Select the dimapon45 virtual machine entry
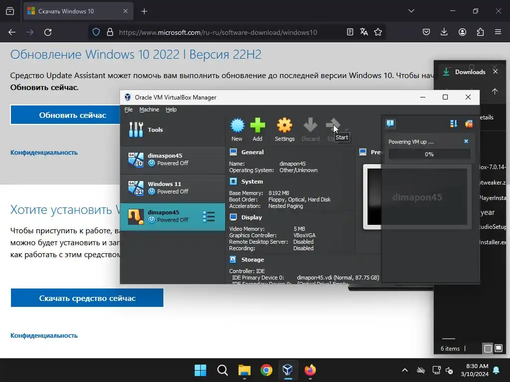This screenshot has width=510, height=382. pyautogui.click(x=172, y=217)
